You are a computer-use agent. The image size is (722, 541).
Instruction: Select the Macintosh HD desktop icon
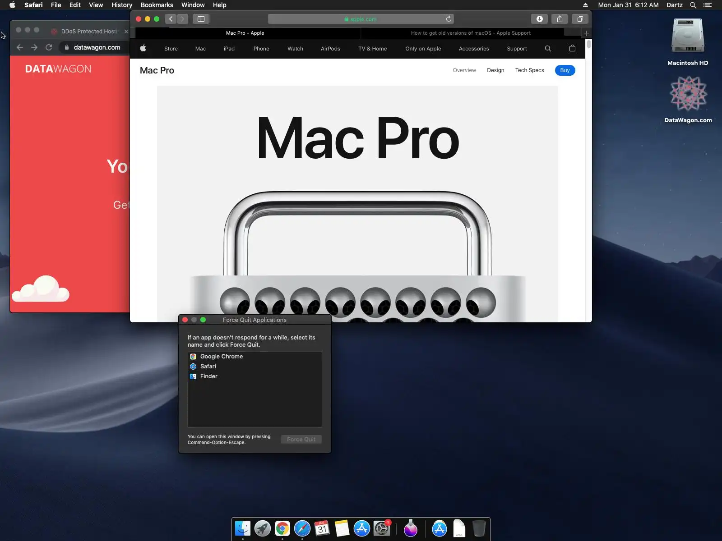tap(688, 42)
